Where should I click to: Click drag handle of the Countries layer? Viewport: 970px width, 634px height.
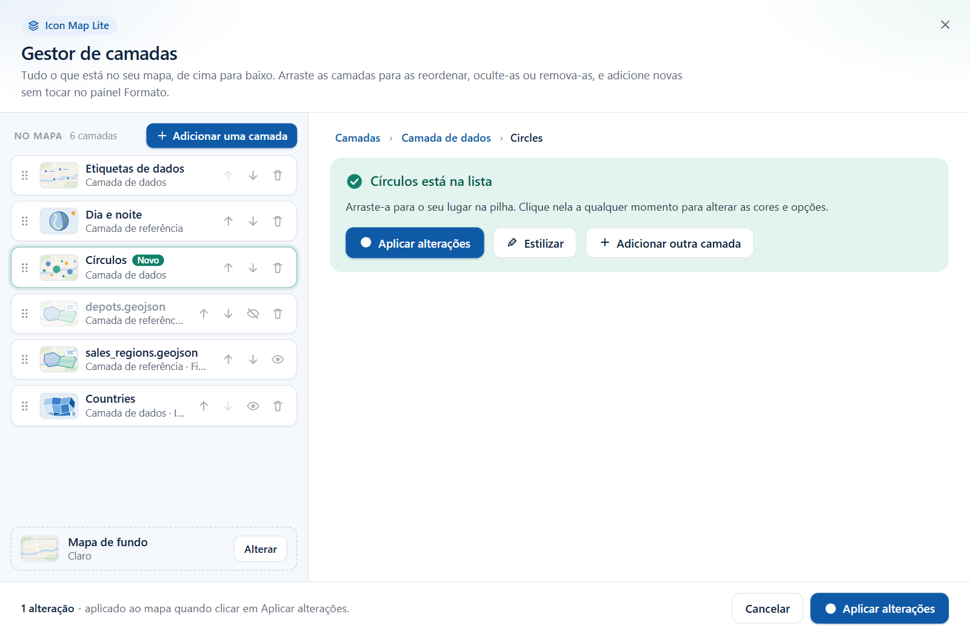(25, 406)
